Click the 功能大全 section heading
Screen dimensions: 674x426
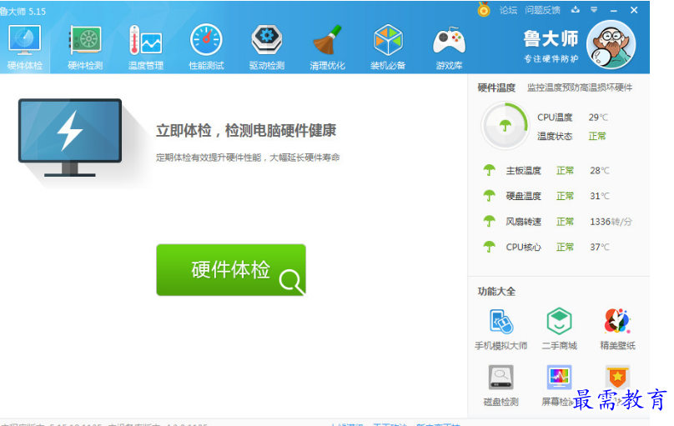(x=496, y=292)
